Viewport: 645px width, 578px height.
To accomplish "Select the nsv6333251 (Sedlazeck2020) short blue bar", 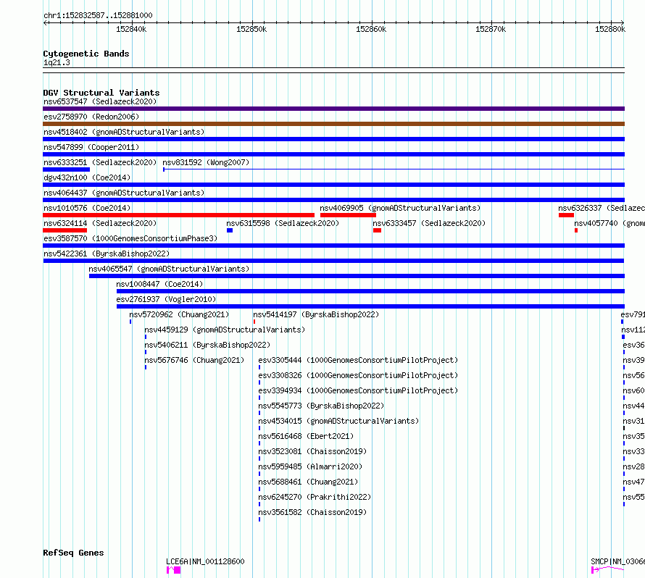I will pos(66,169).
